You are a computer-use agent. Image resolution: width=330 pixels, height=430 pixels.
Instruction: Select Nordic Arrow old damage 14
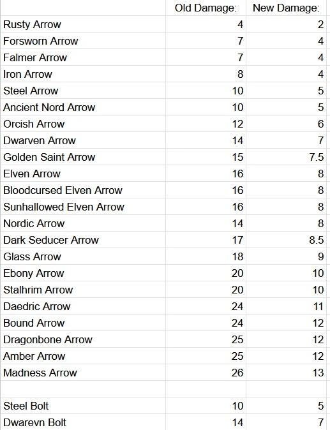click(206, 223)
